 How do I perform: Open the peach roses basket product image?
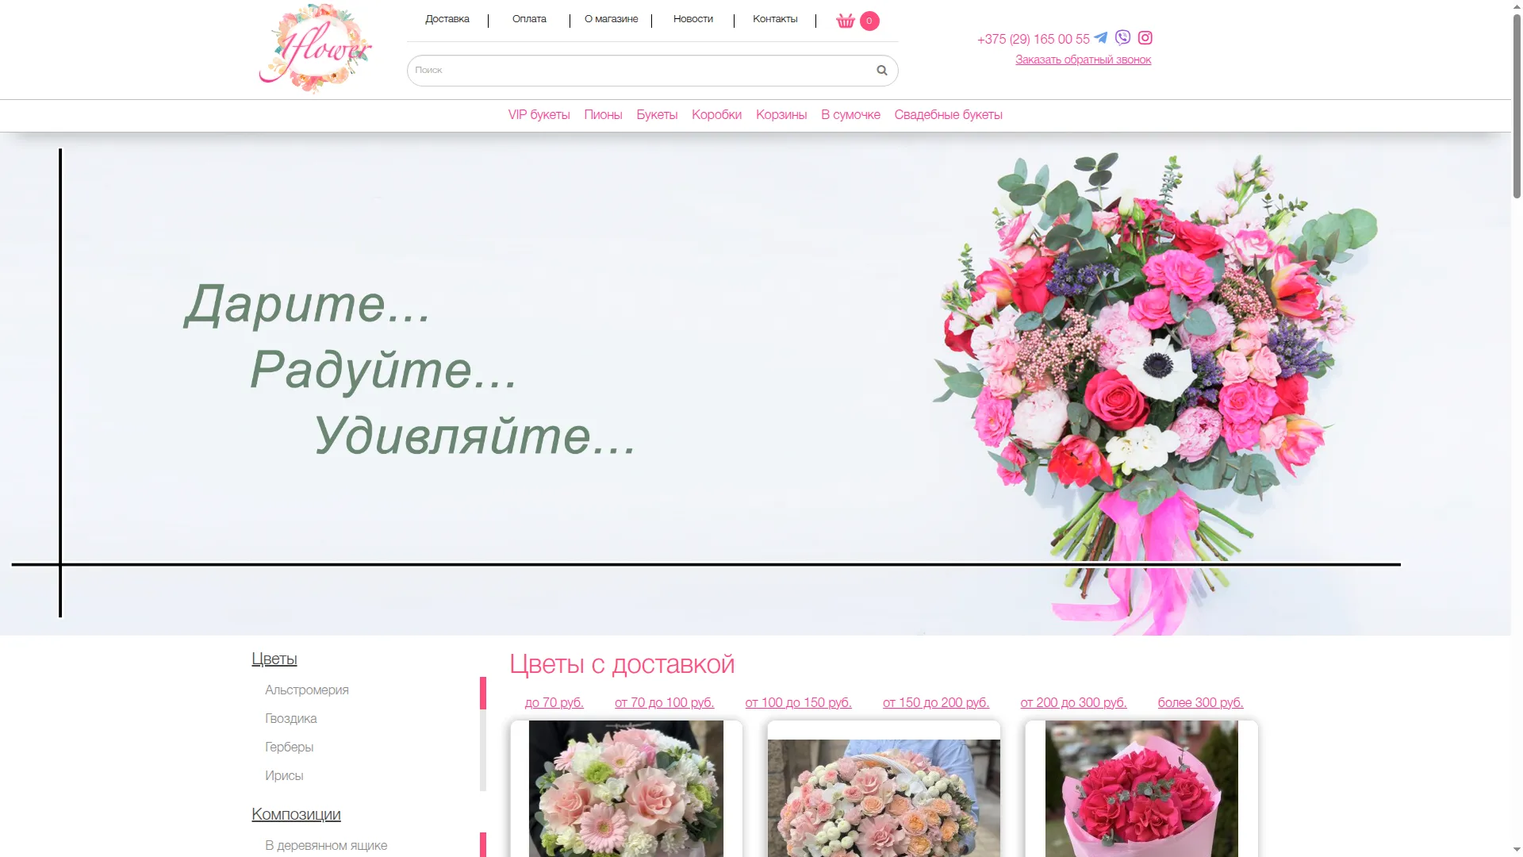click(884, 798)
